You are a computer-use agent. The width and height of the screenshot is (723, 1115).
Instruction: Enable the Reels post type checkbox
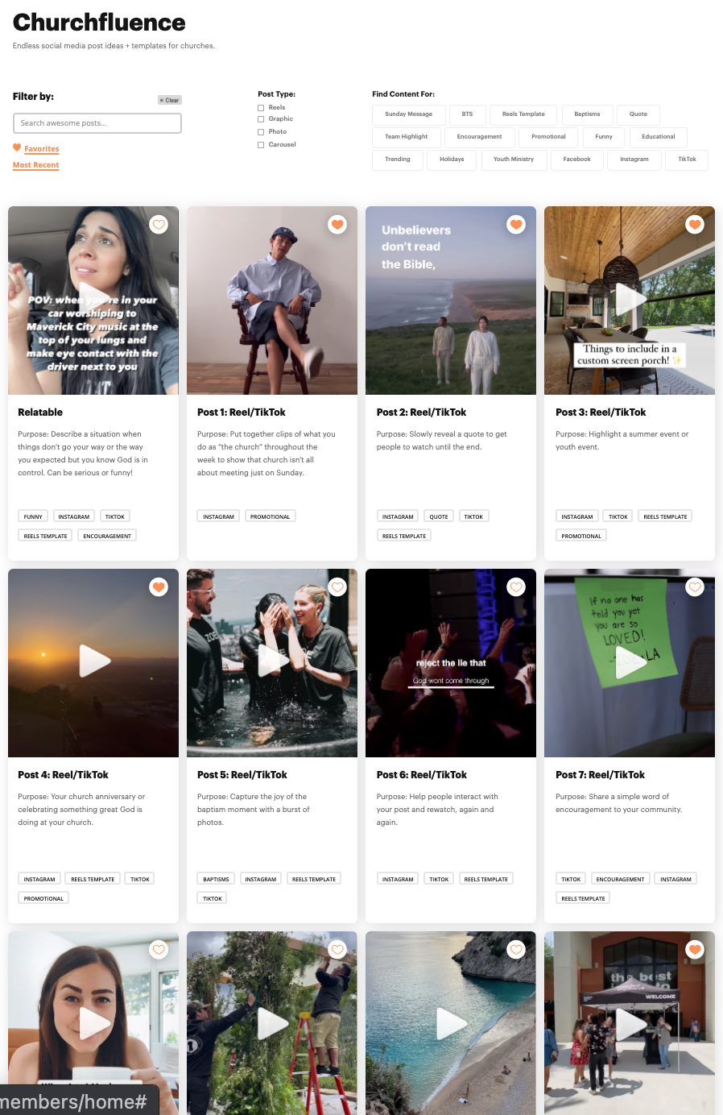click(x=261, y=107)
